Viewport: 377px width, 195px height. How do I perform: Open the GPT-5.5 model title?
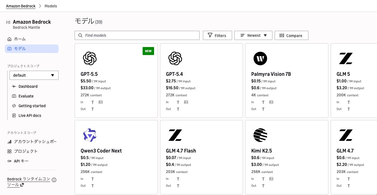point(89,74)
